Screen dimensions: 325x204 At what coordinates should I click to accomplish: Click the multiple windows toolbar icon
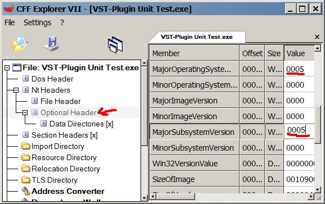(115, 44)
